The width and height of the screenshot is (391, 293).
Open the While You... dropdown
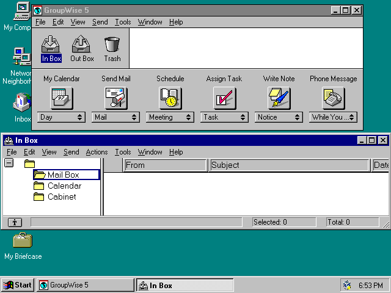click(x=333, y=117)
